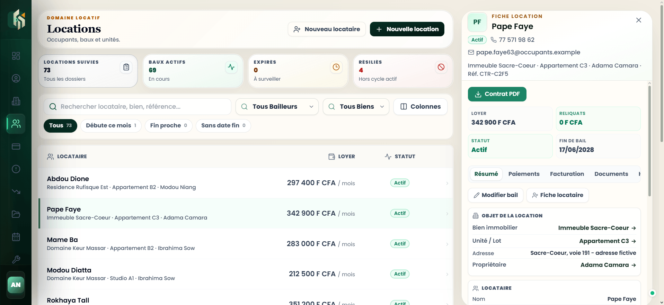
Task: Toggle the Sans date fin filter
Action: tap(223, 126)
